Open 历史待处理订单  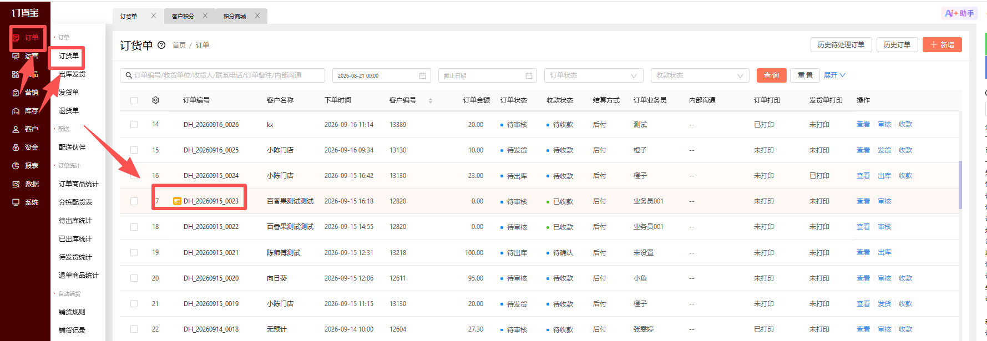click(841, 45)
